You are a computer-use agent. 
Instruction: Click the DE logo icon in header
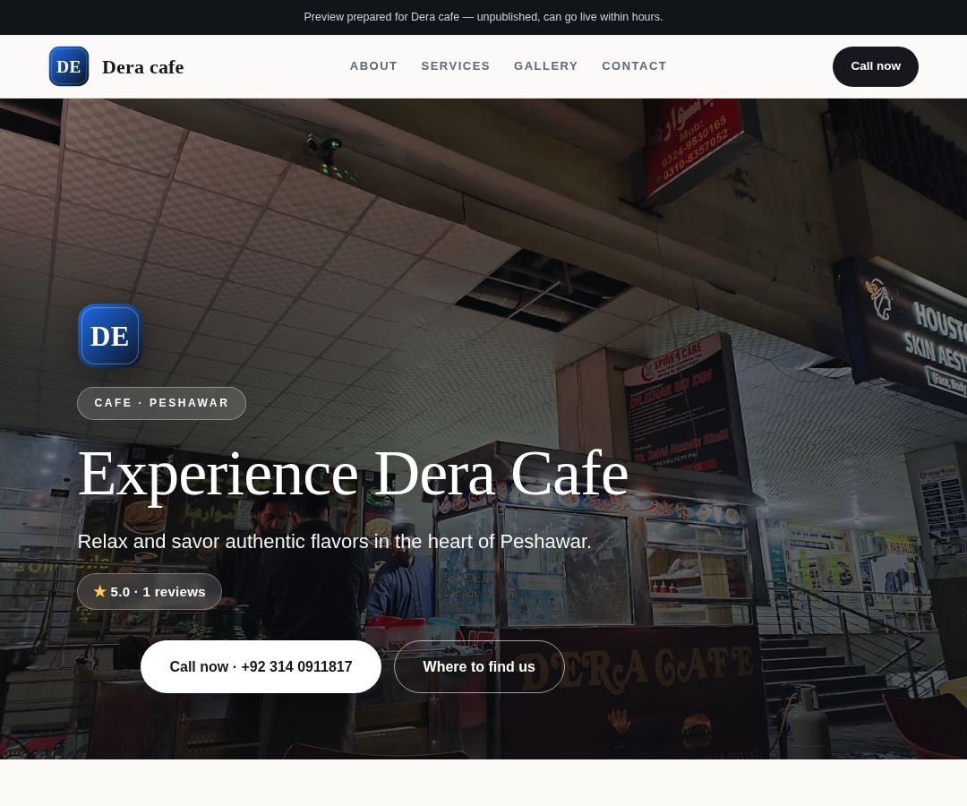click(69, 66)
